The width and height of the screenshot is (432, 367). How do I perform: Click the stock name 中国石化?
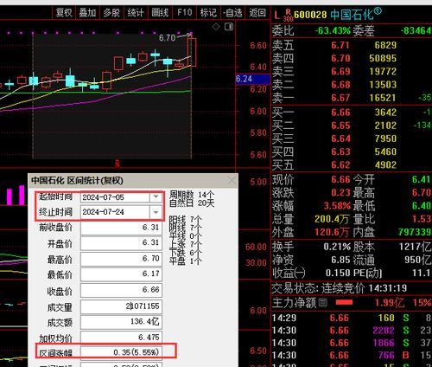352,15
